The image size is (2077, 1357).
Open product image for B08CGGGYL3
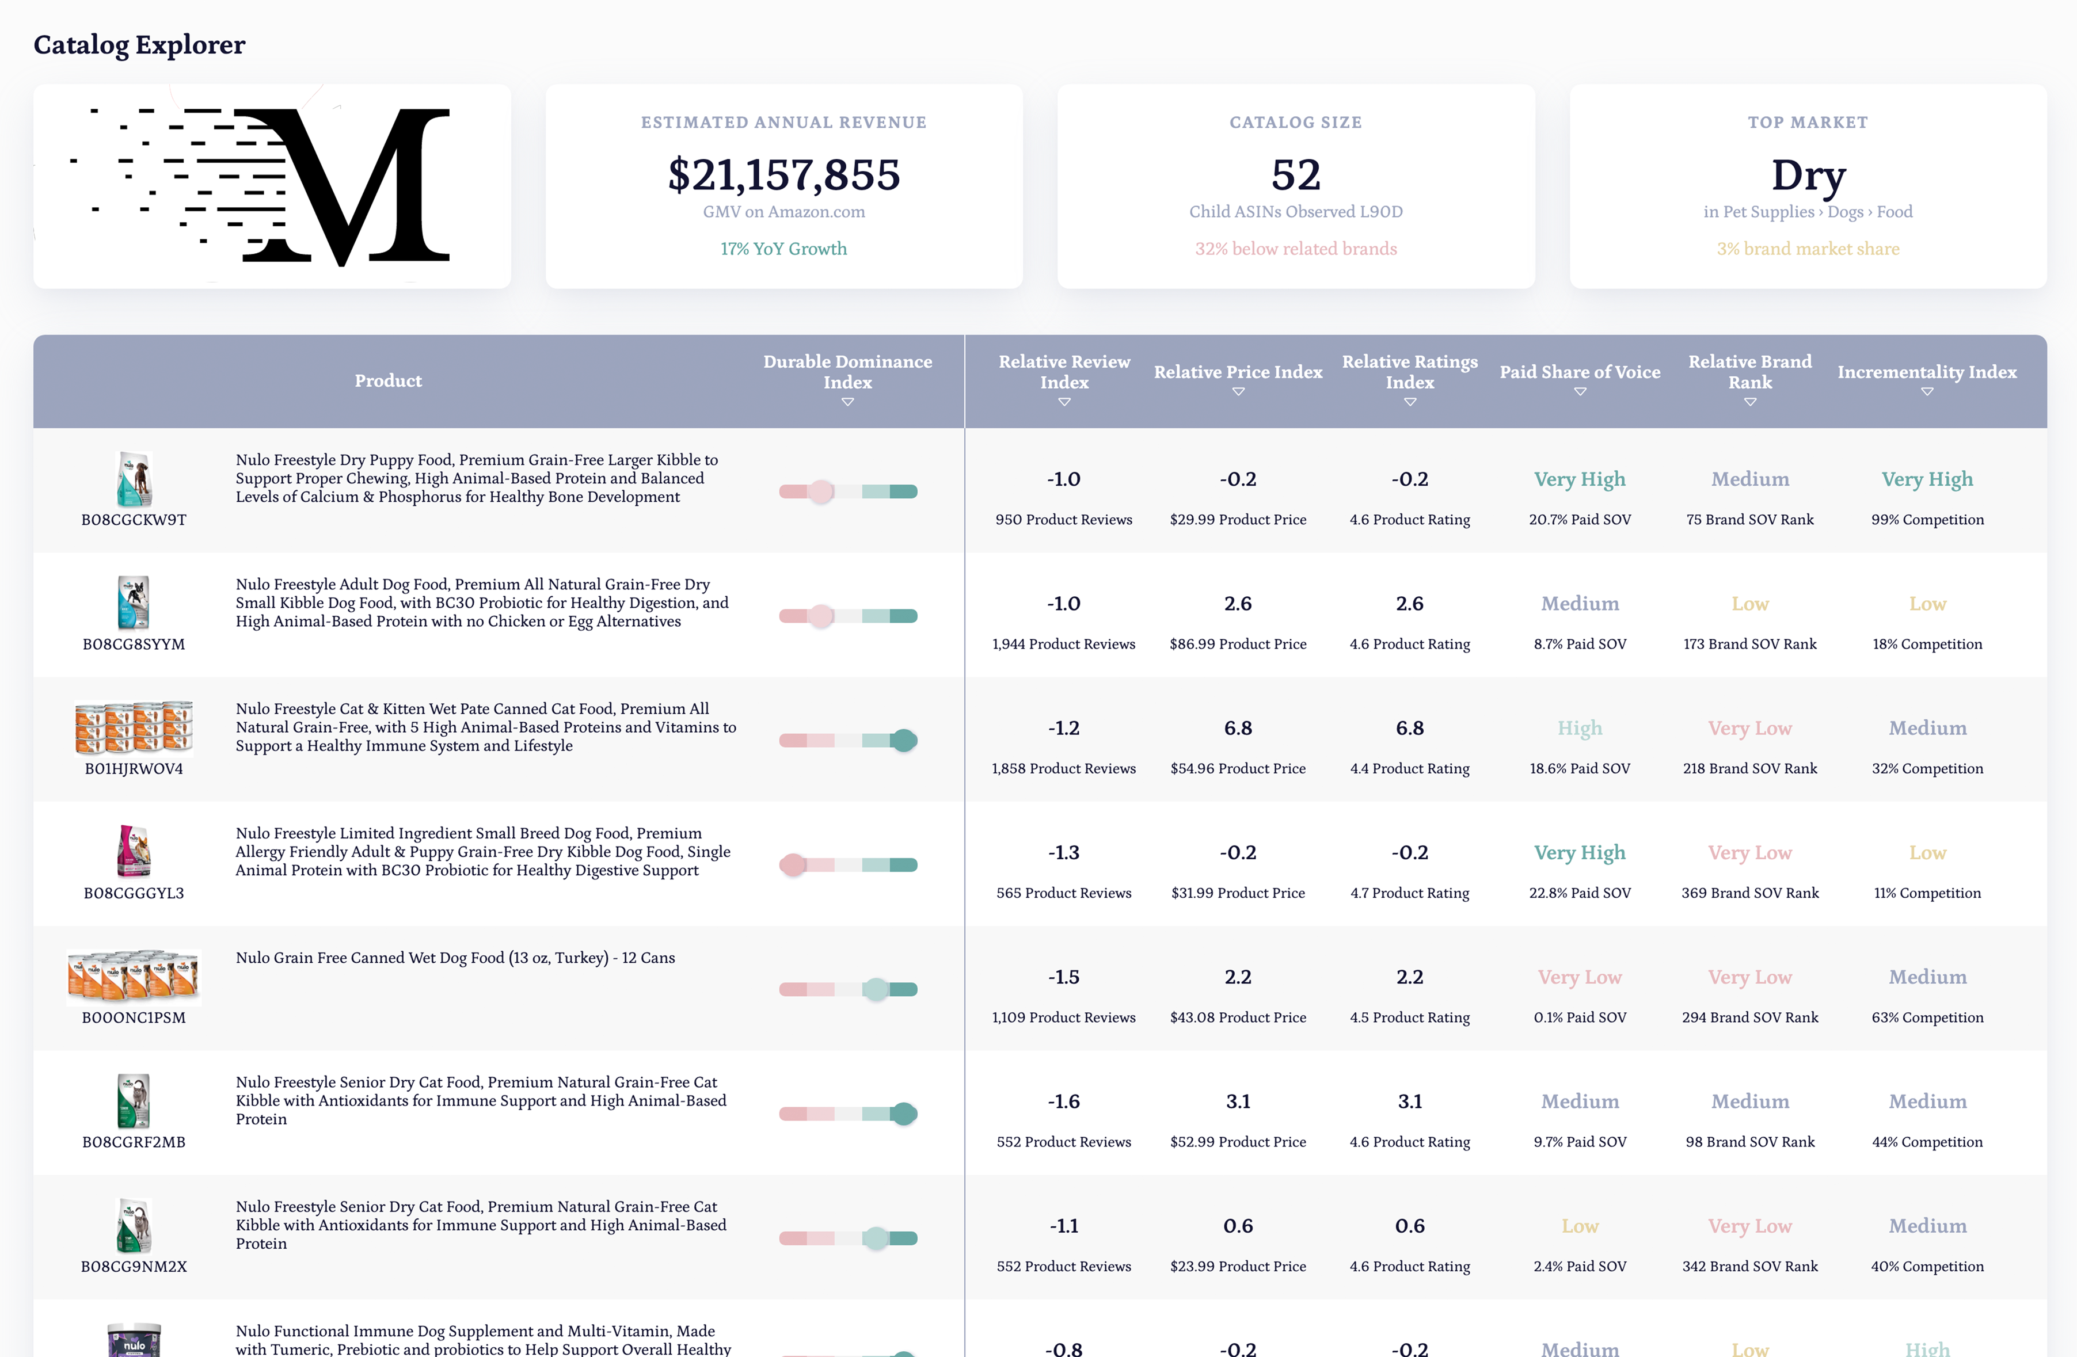tap(134, 851)
